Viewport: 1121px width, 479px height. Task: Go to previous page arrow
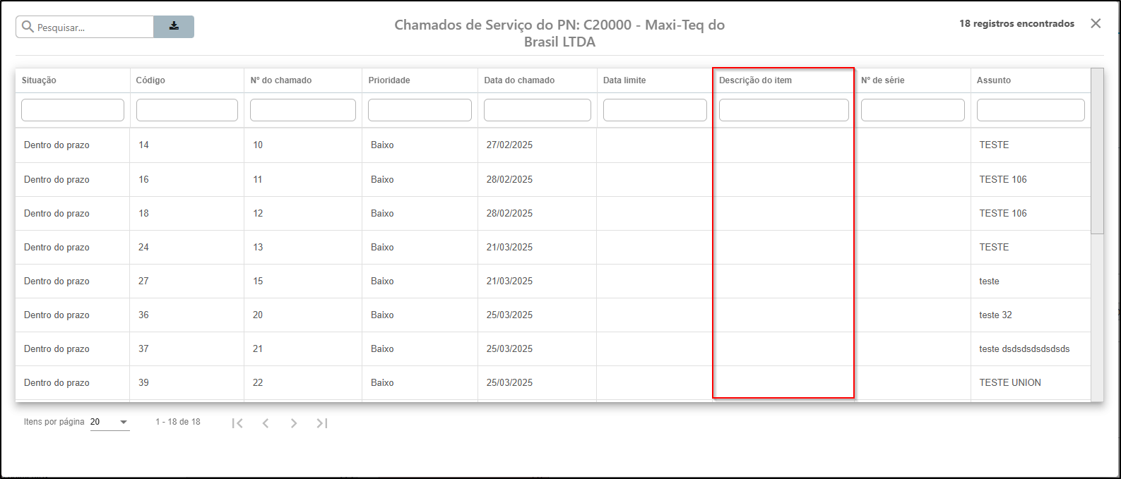pos(266,423)
